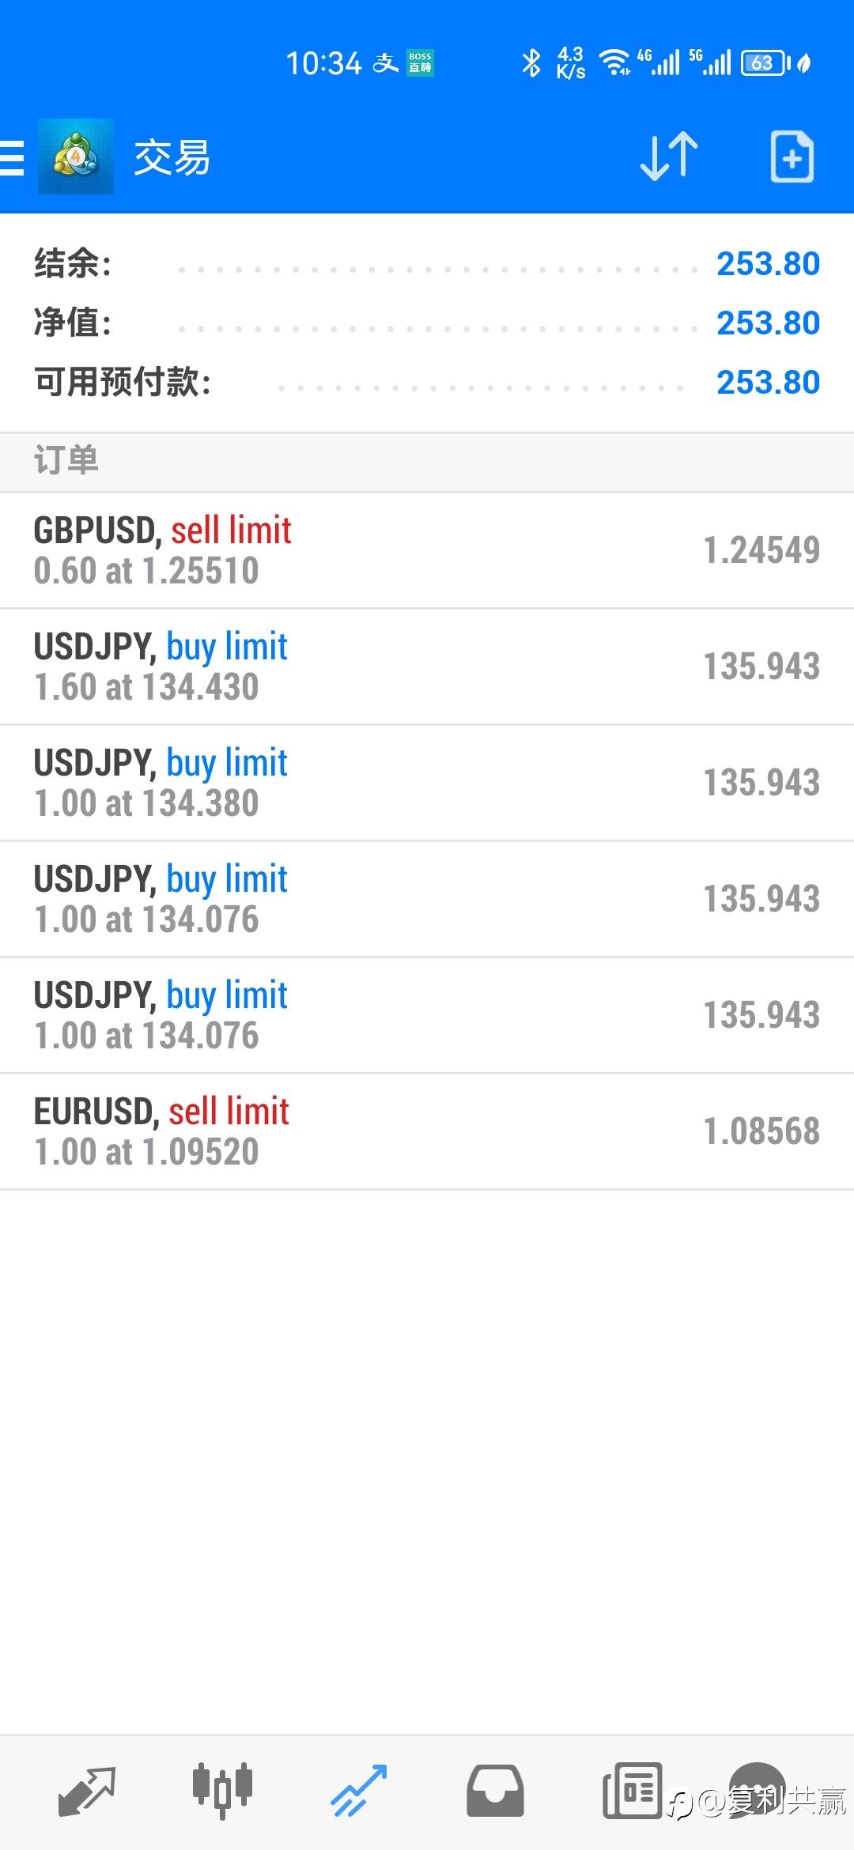Open the candlestick Chart tab
This screenshot has width=854, height=1850.
tap(222, 1789)
